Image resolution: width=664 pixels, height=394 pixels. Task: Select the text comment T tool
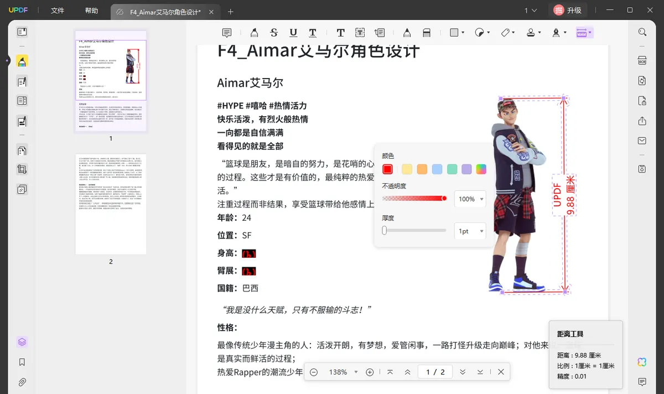pos(341,33)
